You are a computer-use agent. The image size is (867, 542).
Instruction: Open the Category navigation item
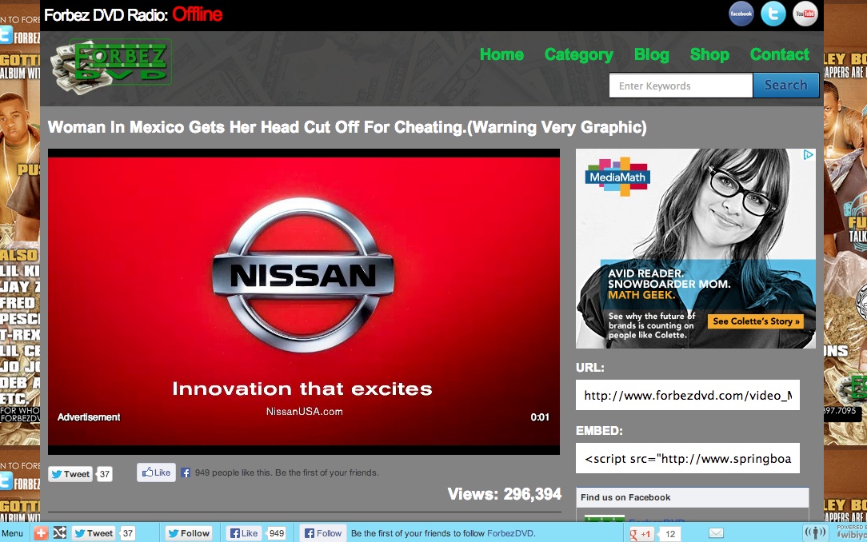578,54
